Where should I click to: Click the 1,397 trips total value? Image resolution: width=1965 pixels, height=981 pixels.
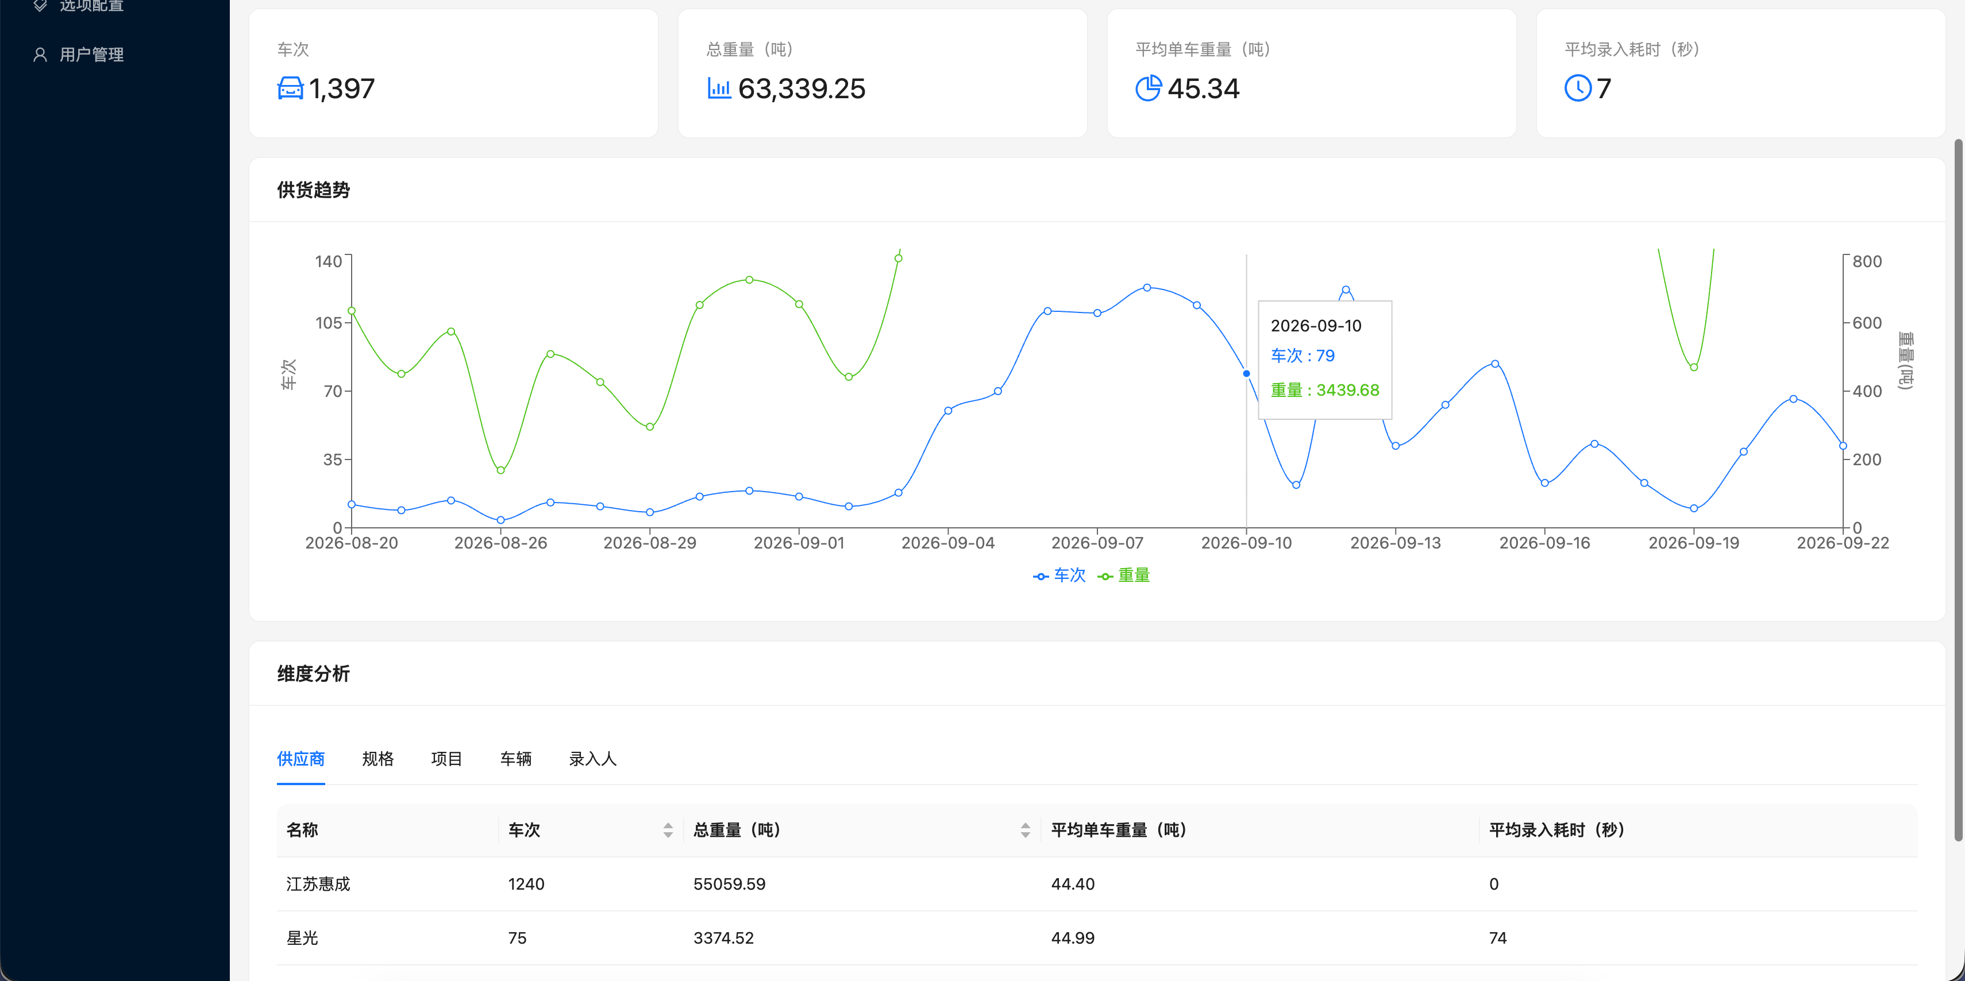click(342, 88)
